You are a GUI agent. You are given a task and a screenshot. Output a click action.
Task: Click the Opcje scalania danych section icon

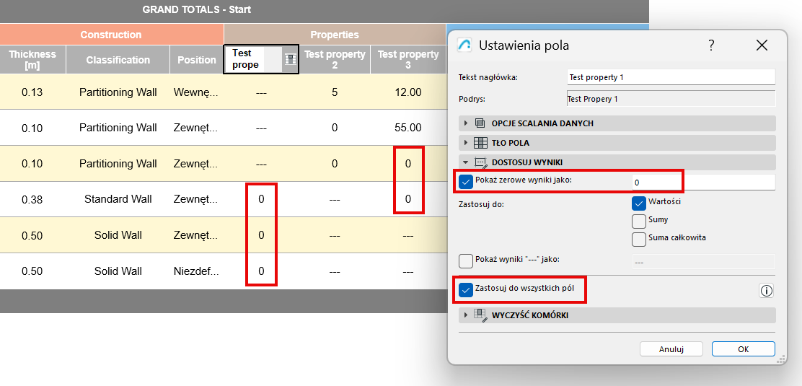click(480, 123)
